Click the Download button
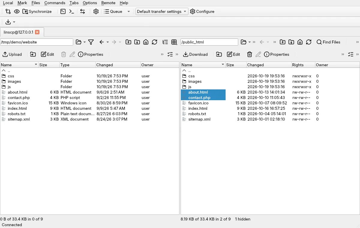 (196, 54)
